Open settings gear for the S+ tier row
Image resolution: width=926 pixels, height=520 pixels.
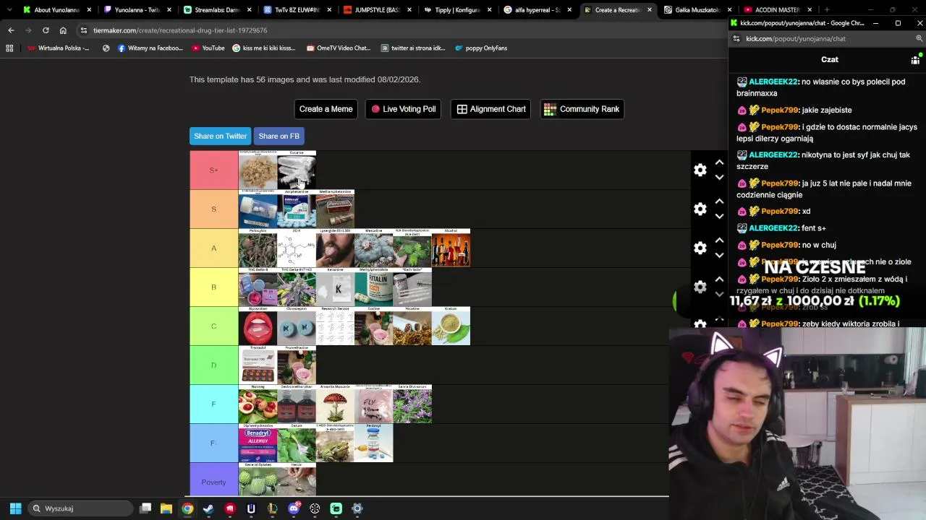[x=700, y=170]
